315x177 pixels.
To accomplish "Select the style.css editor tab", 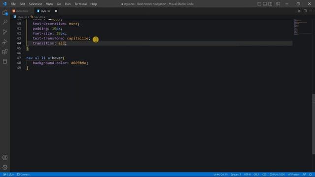I will pos(45,11).
